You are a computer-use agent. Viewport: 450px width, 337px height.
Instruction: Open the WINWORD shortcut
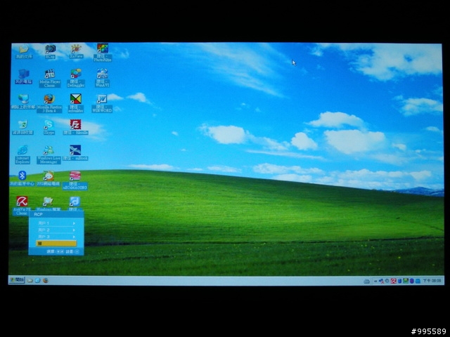tap(102, 103)
